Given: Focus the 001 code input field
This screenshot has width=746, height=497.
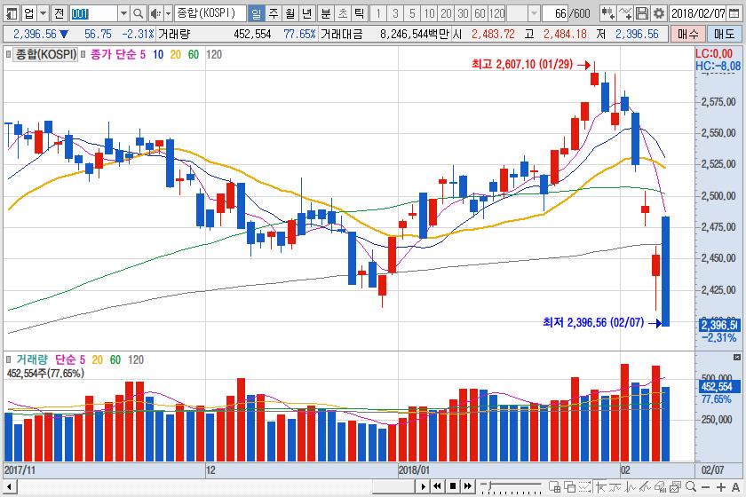Looking at the screenshot, I should (x=93, y=13).
